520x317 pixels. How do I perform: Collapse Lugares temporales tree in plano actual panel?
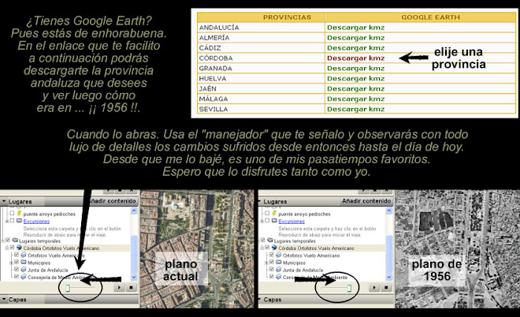click(2, 241)
